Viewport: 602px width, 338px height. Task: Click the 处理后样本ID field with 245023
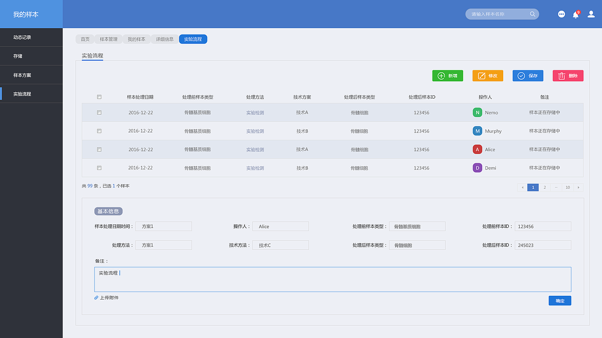tap(543, 245)
